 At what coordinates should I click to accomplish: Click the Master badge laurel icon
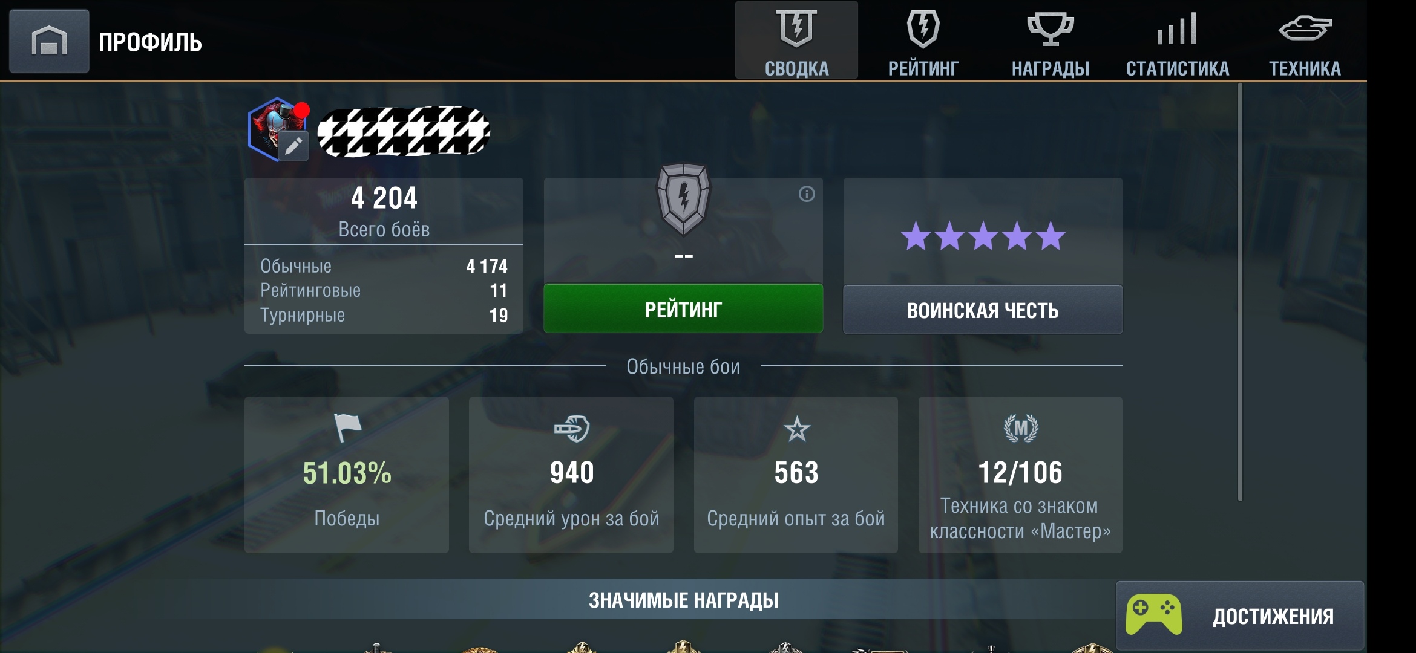[1021, 428]
